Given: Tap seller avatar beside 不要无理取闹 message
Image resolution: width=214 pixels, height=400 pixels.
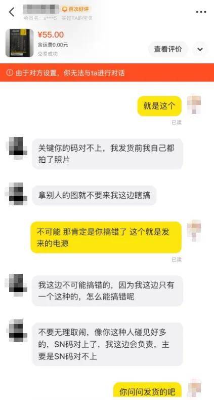Looking at the screenshot, I should [17, 331].
